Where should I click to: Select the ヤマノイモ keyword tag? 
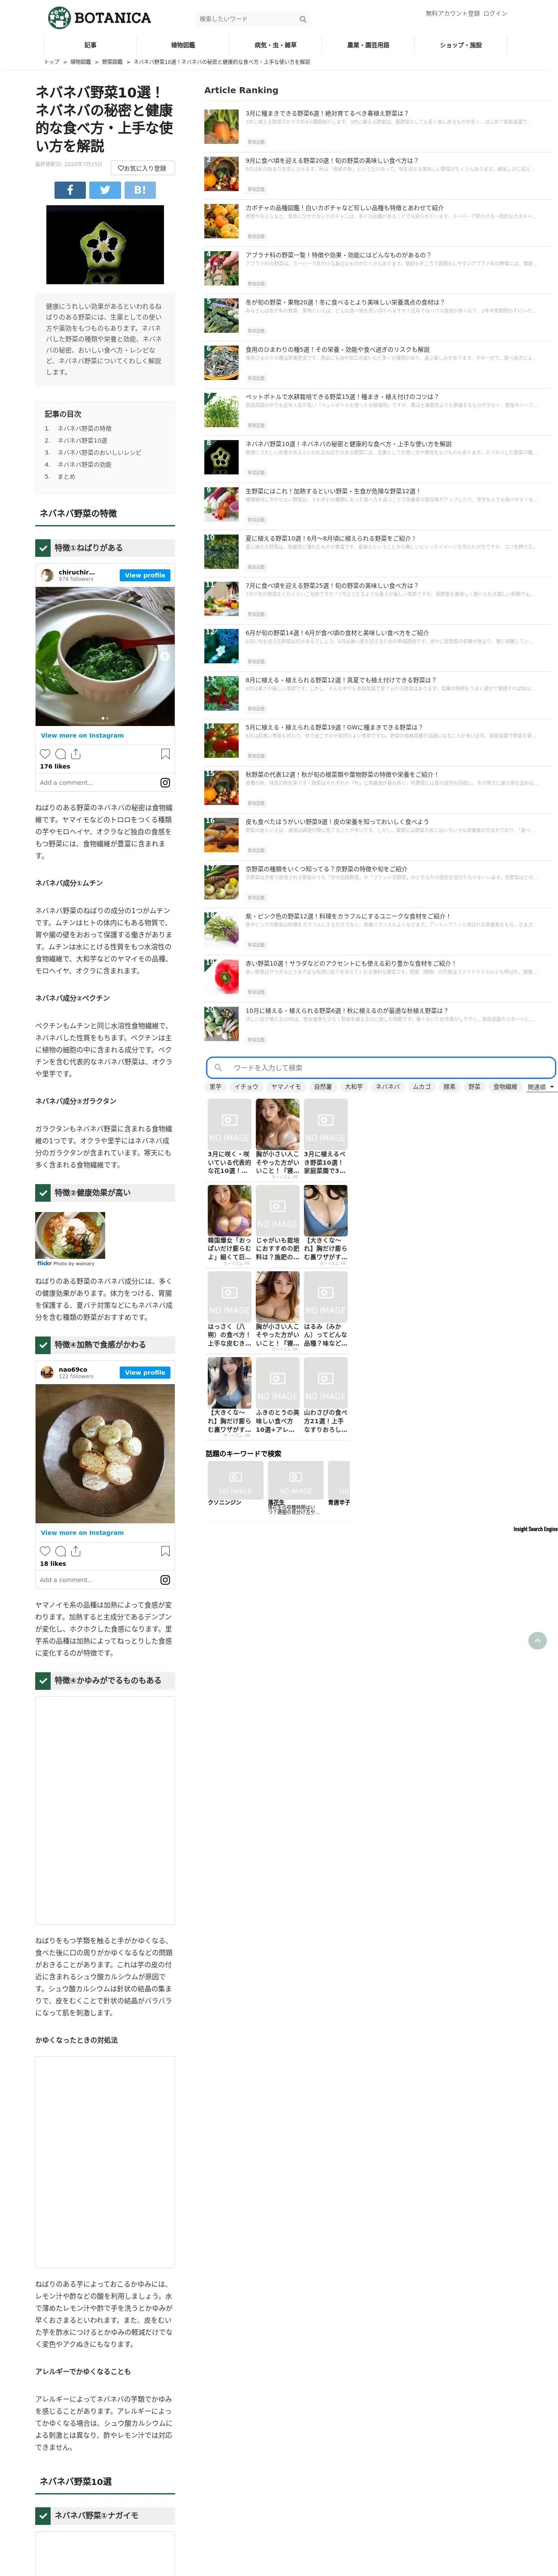click(286, 1086)
